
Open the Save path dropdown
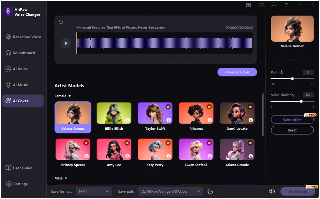pyautogui.click(x=170, y=191)
